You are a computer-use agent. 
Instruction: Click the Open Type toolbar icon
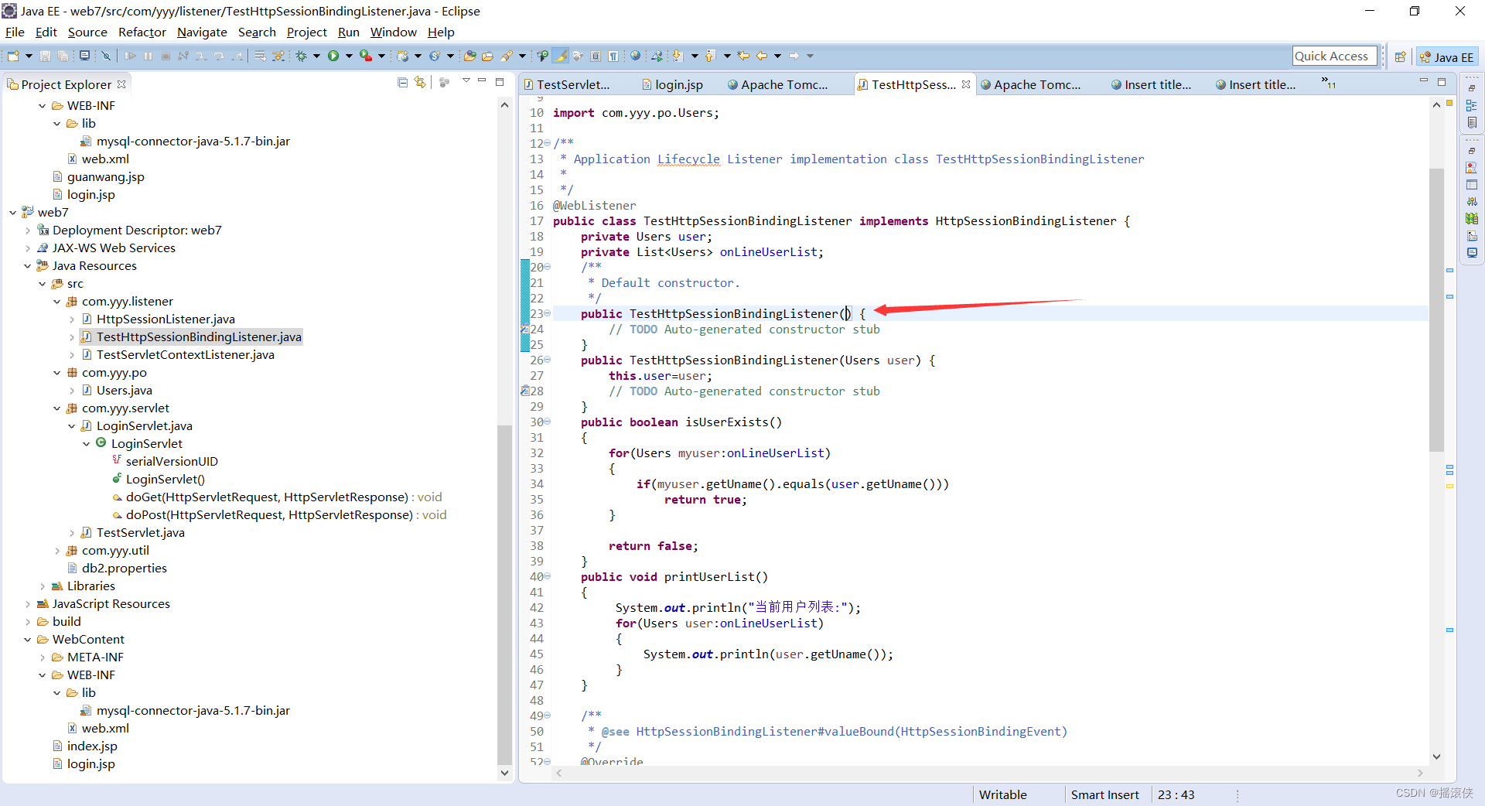click(469, 56)
